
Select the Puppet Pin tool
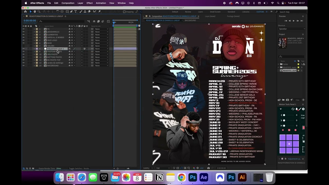[x=99, y=12]
